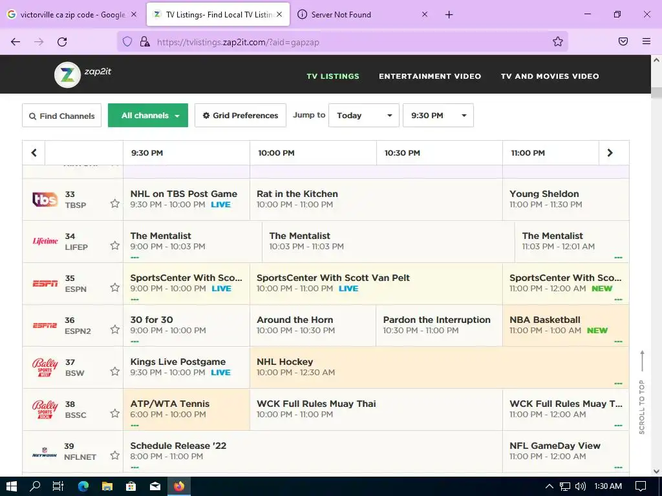Open the Pocket save icon

pos(623,41)
